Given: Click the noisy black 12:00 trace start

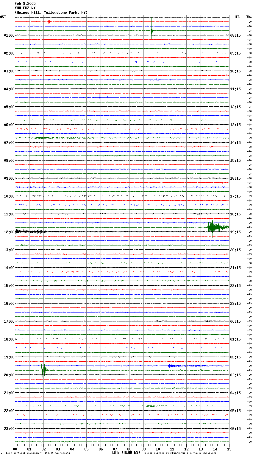Looking at the screenshot, I should coord(31,232).
